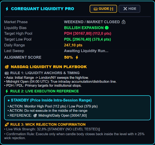Click green dot next to BULLISH EXPANSION

pos(107,28)
